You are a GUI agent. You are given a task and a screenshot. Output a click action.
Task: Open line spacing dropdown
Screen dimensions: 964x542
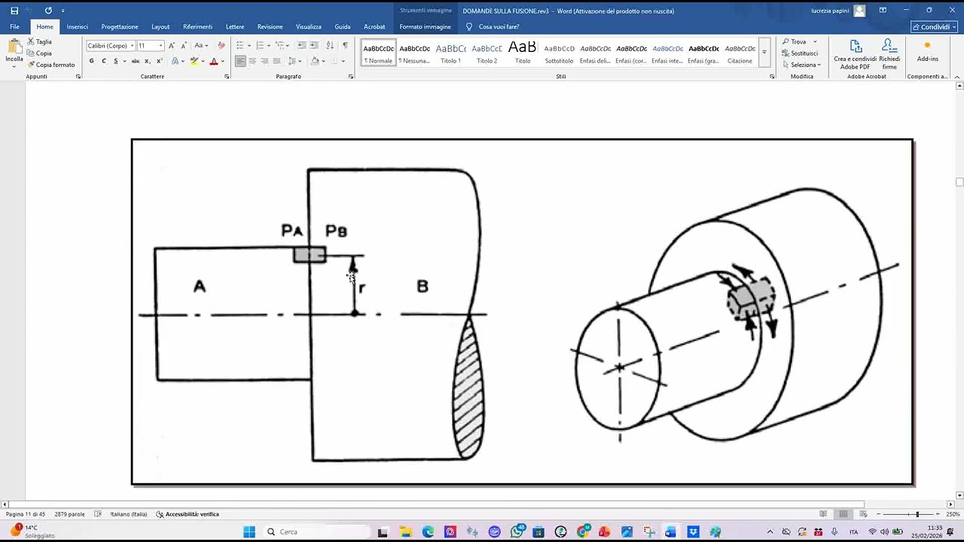pyautogui.click(x=294, y=61)
